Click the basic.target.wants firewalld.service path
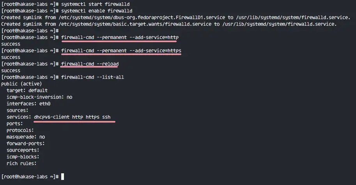The image size is (356, 185). coord(135,24)
